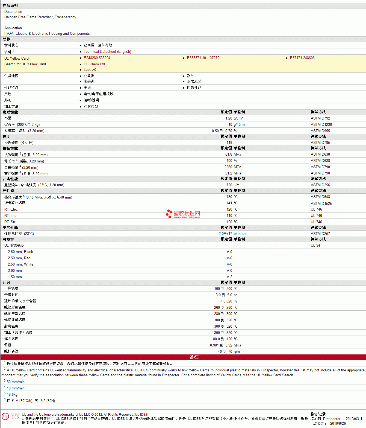This screenshot has height=428, width=366.
Task: Open the Technical Datasheet (English) link
Action: pos(107,51)
